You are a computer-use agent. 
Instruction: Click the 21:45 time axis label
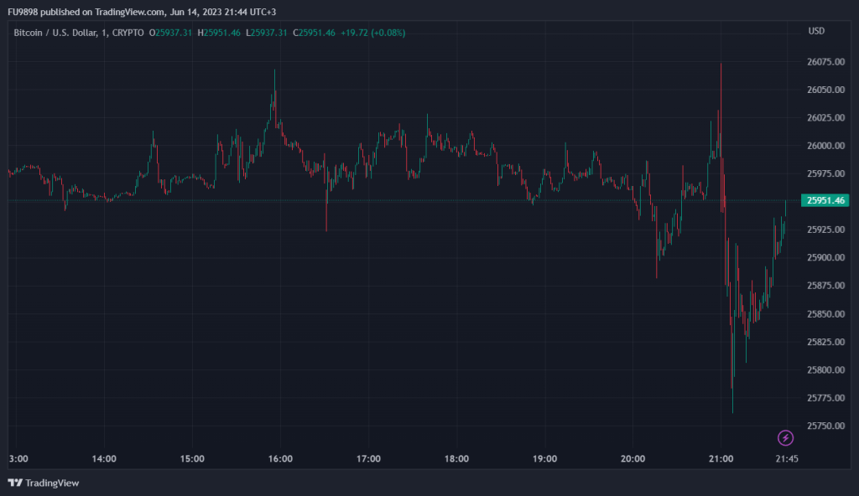tap(786, 459)
